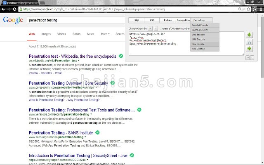Open the HackBar extension icon in the toolbar
264x165 pixels.
pyautogui.click(x=255, y=9)
